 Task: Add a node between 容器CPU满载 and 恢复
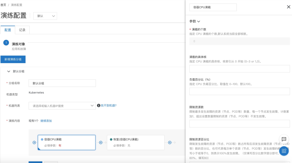point(101,142)
